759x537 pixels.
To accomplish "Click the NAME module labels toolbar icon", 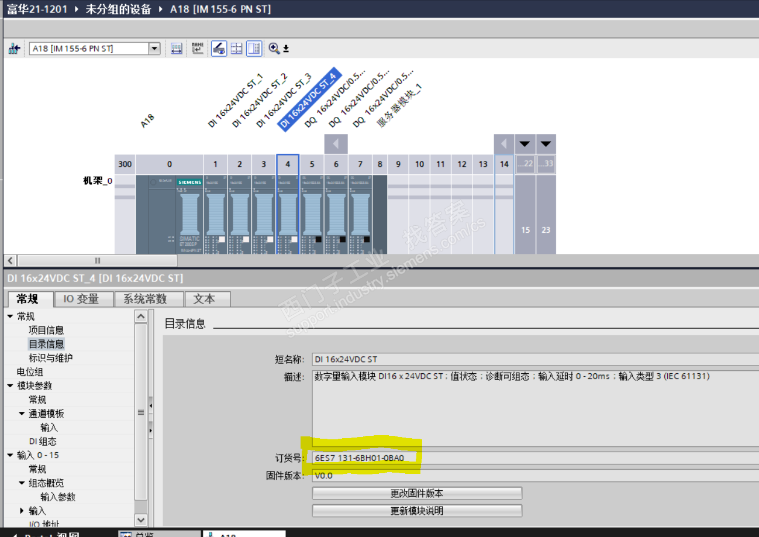I will pyautogui.click(x=198, y=49).
